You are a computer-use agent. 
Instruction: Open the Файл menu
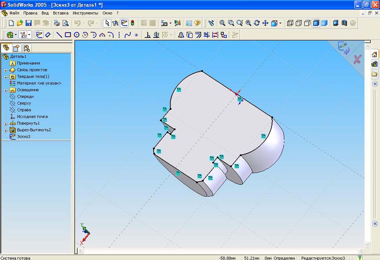[x=14, y=13]
